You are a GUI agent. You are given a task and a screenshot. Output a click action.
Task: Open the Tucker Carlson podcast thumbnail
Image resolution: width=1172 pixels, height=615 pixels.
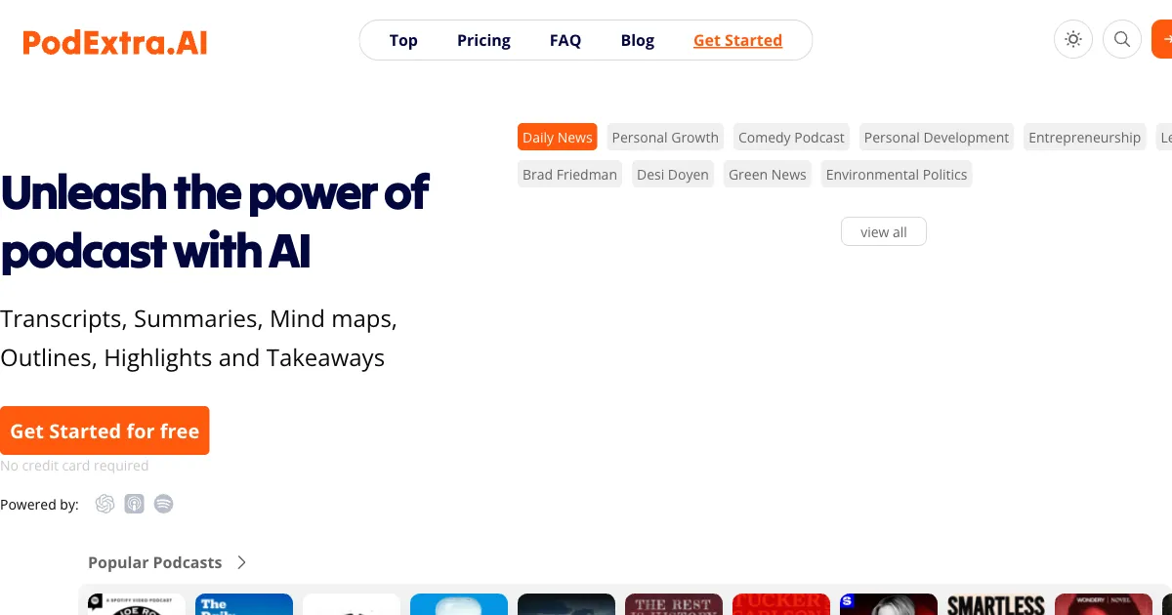click(781, 604)
